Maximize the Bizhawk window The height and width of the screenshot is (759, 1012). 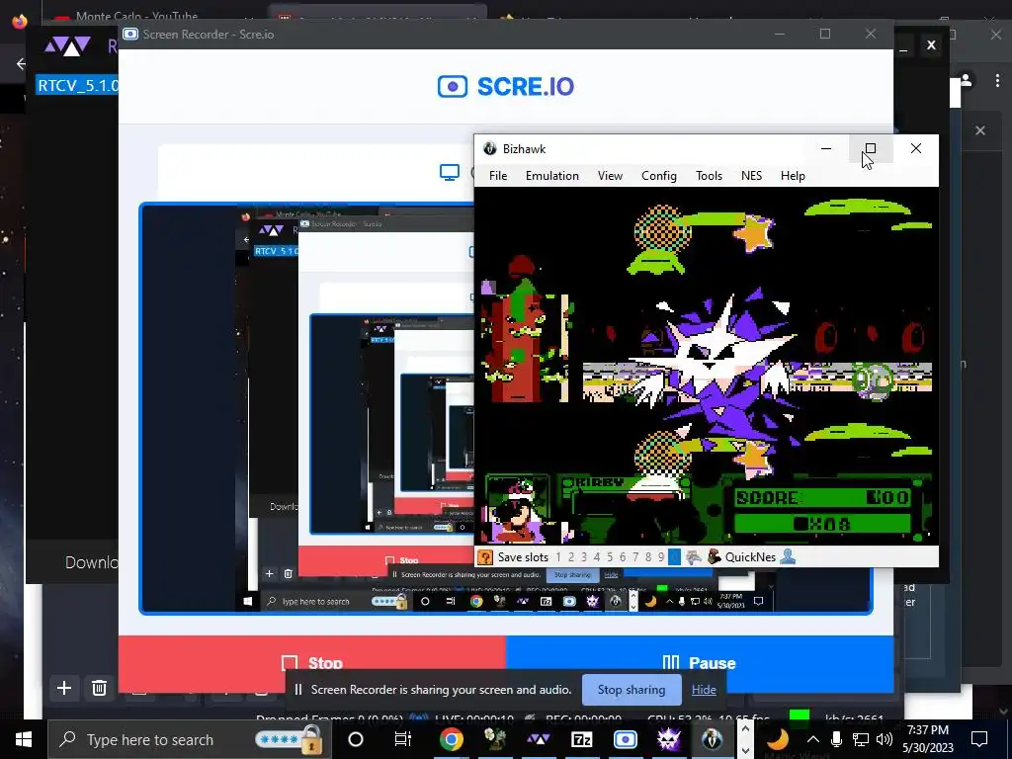coord(870,149)
